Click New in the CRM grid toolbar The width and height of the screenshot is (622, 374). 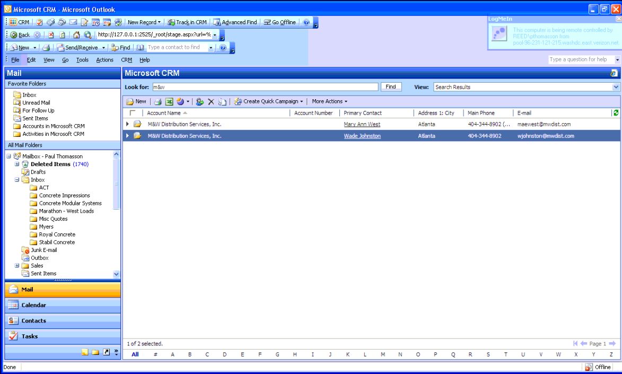136,102
